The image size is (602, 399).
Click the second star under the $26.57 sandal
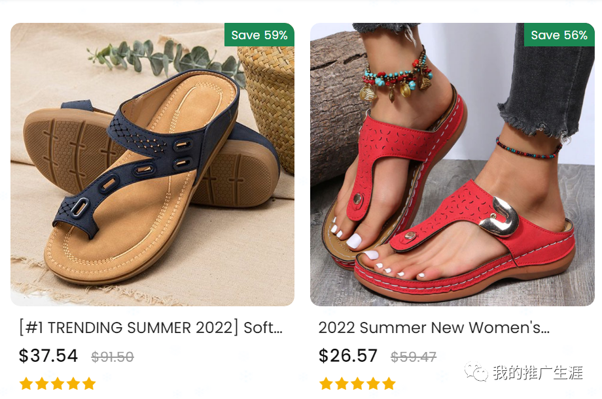(x=342, y=383)
